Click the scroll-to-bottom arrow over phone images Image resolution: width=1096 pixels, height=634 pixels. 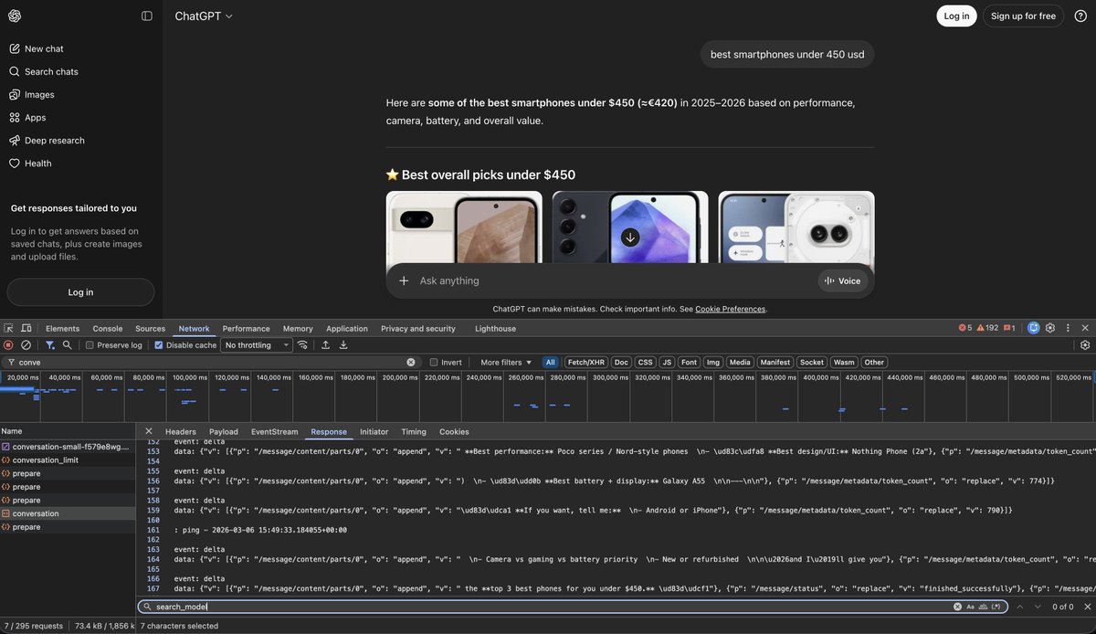point(629,238)
